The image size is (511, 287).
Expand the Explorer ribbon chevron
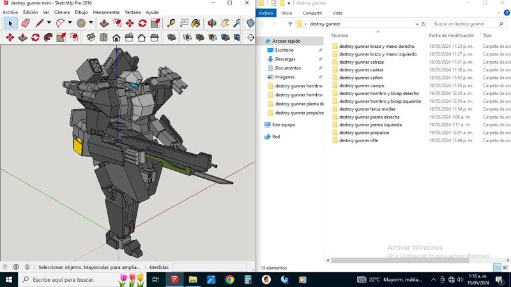(x=499, y=13)
